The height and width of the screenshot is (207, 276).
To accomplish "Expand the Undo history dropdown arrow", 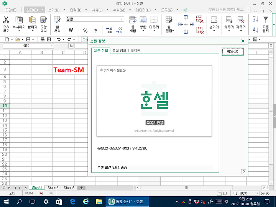I will [x=63, y=39].
